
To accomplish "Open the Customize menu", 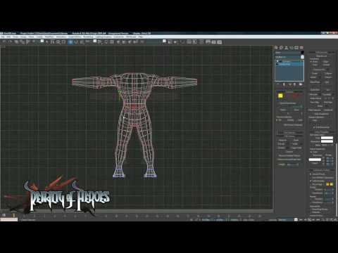I will [x=118, y=37].
